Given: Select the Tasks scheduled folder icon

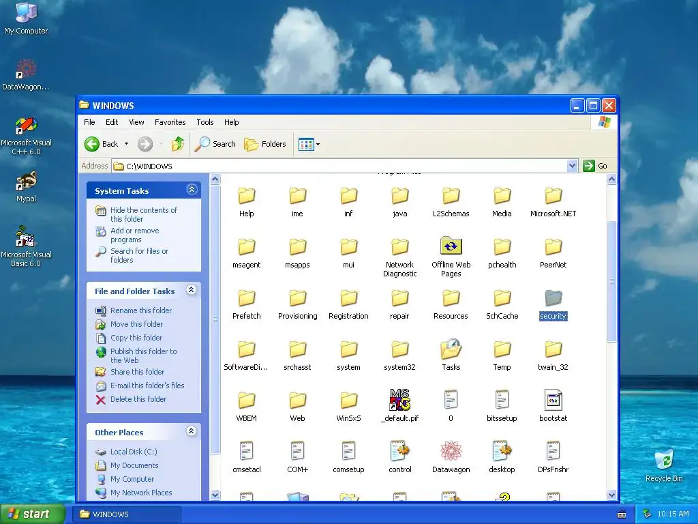Looking at the screenshot, I should (451, 349).
